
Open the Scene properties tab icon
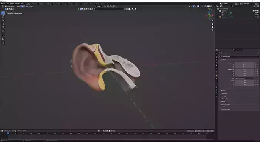tap(217, 66)
